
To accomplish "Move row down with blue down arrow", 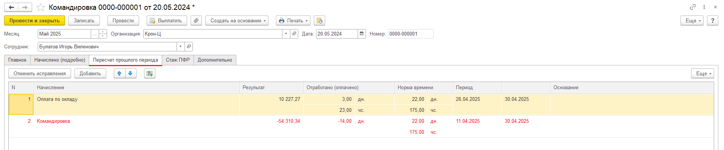I will pyautogui.click(x=130, y=73).
